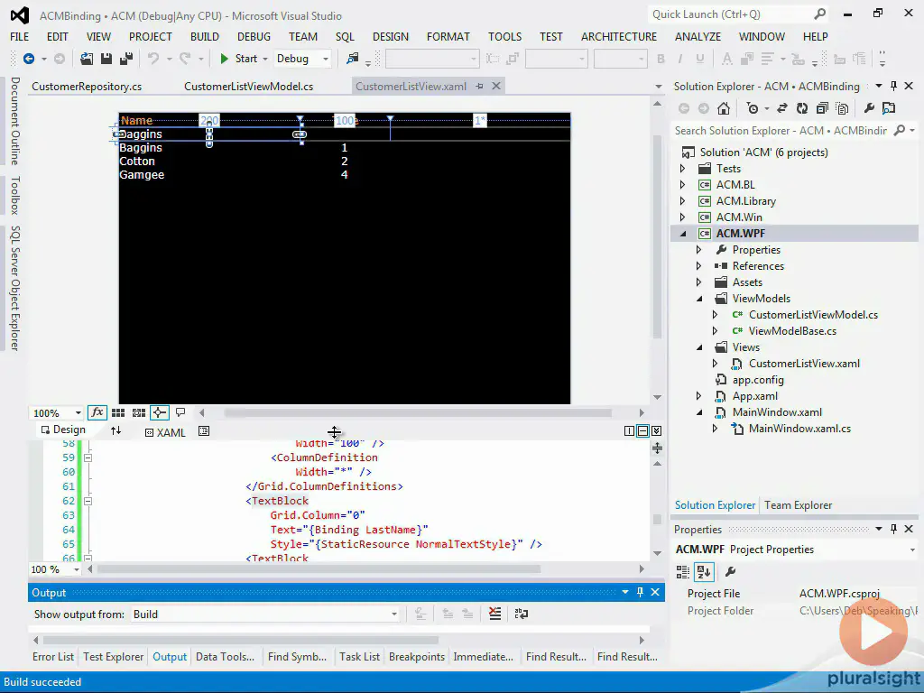
Task: Switch to vertical split view
Action: click(x=629, y=431)
